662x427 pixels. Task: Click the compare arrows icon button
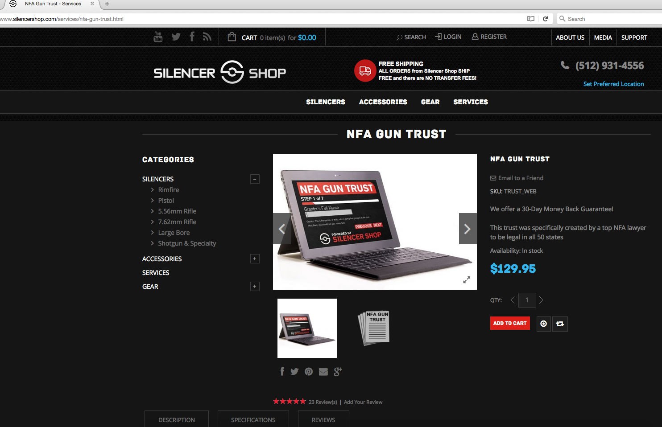[x=560, y=324]
